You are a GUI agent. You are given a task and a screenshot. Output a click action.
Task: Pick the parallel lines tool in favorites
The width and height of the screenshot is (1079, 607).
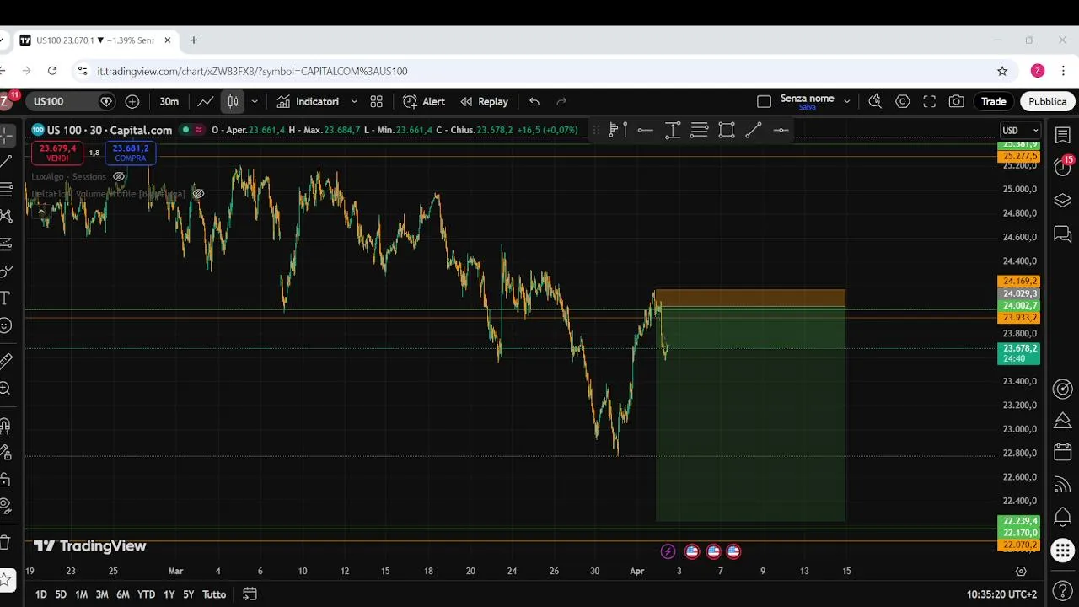click(x=700, y=130)
